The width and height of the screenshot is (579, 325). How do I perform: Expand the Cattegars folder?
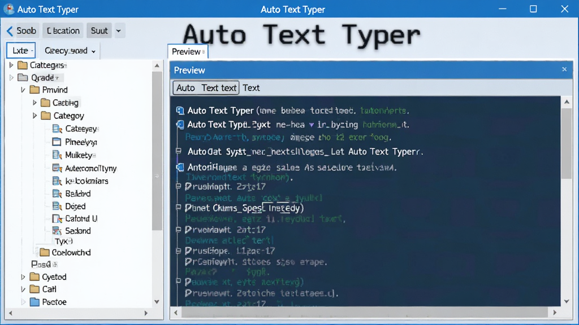[11, 65]
